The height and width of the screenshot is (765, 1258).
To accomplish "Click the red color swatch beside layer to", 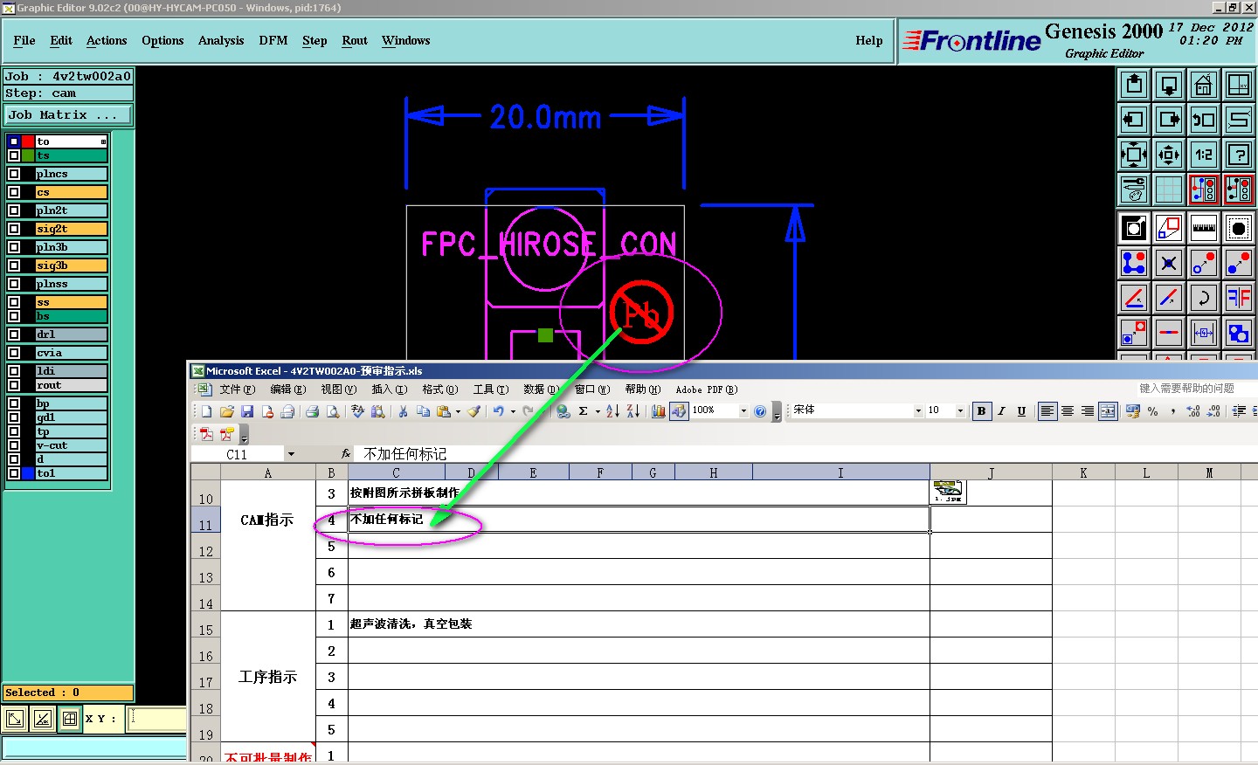I will (28, 141).
